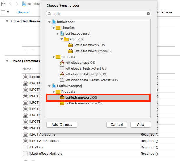Clear the lottie search field text
The width and height of the screenshot is (180, 162).
pos(148,14)
